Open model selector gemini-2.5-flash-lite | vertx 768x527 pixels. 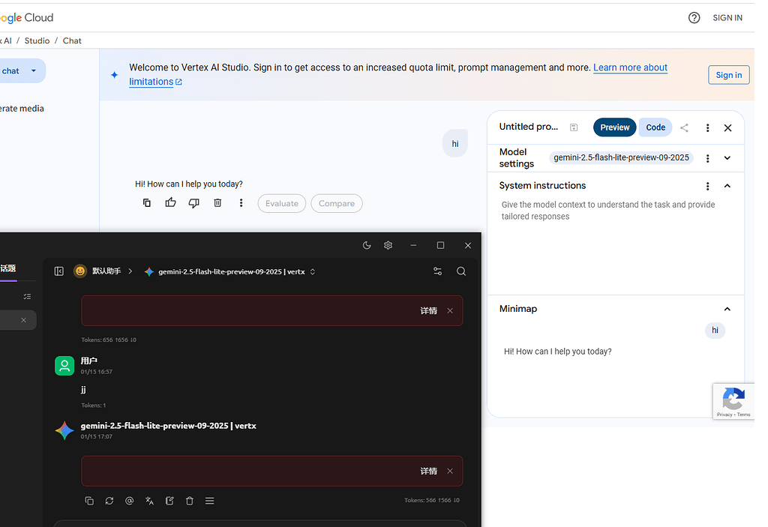[229, 272]
